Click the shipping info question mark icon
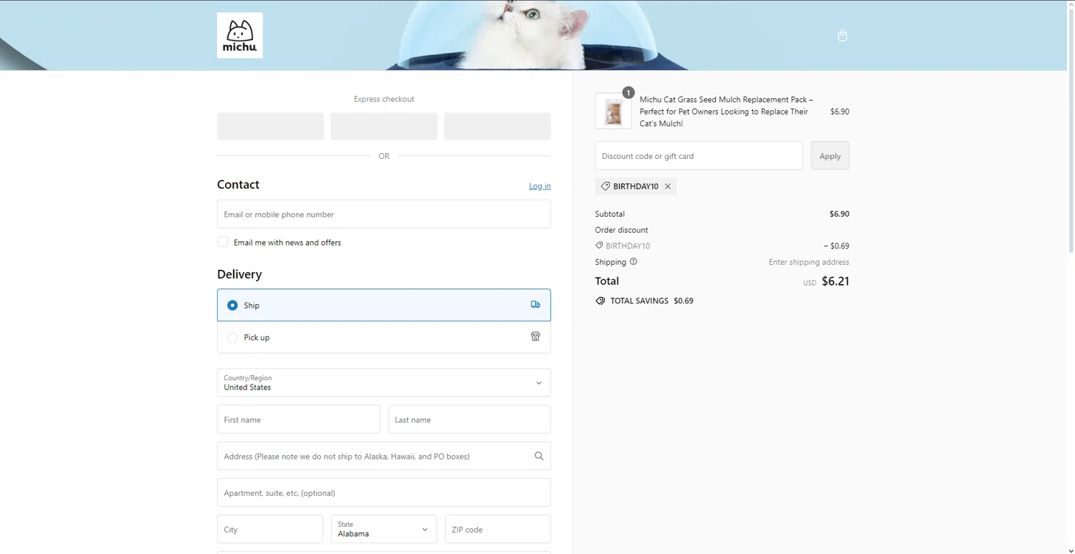Viewport: 1075px width, 554px height. [x=633, y=261]
